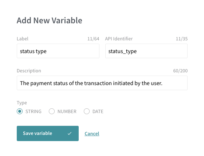Click the STRING text label
The image size is (204, 156).
[x=34, y=111]
